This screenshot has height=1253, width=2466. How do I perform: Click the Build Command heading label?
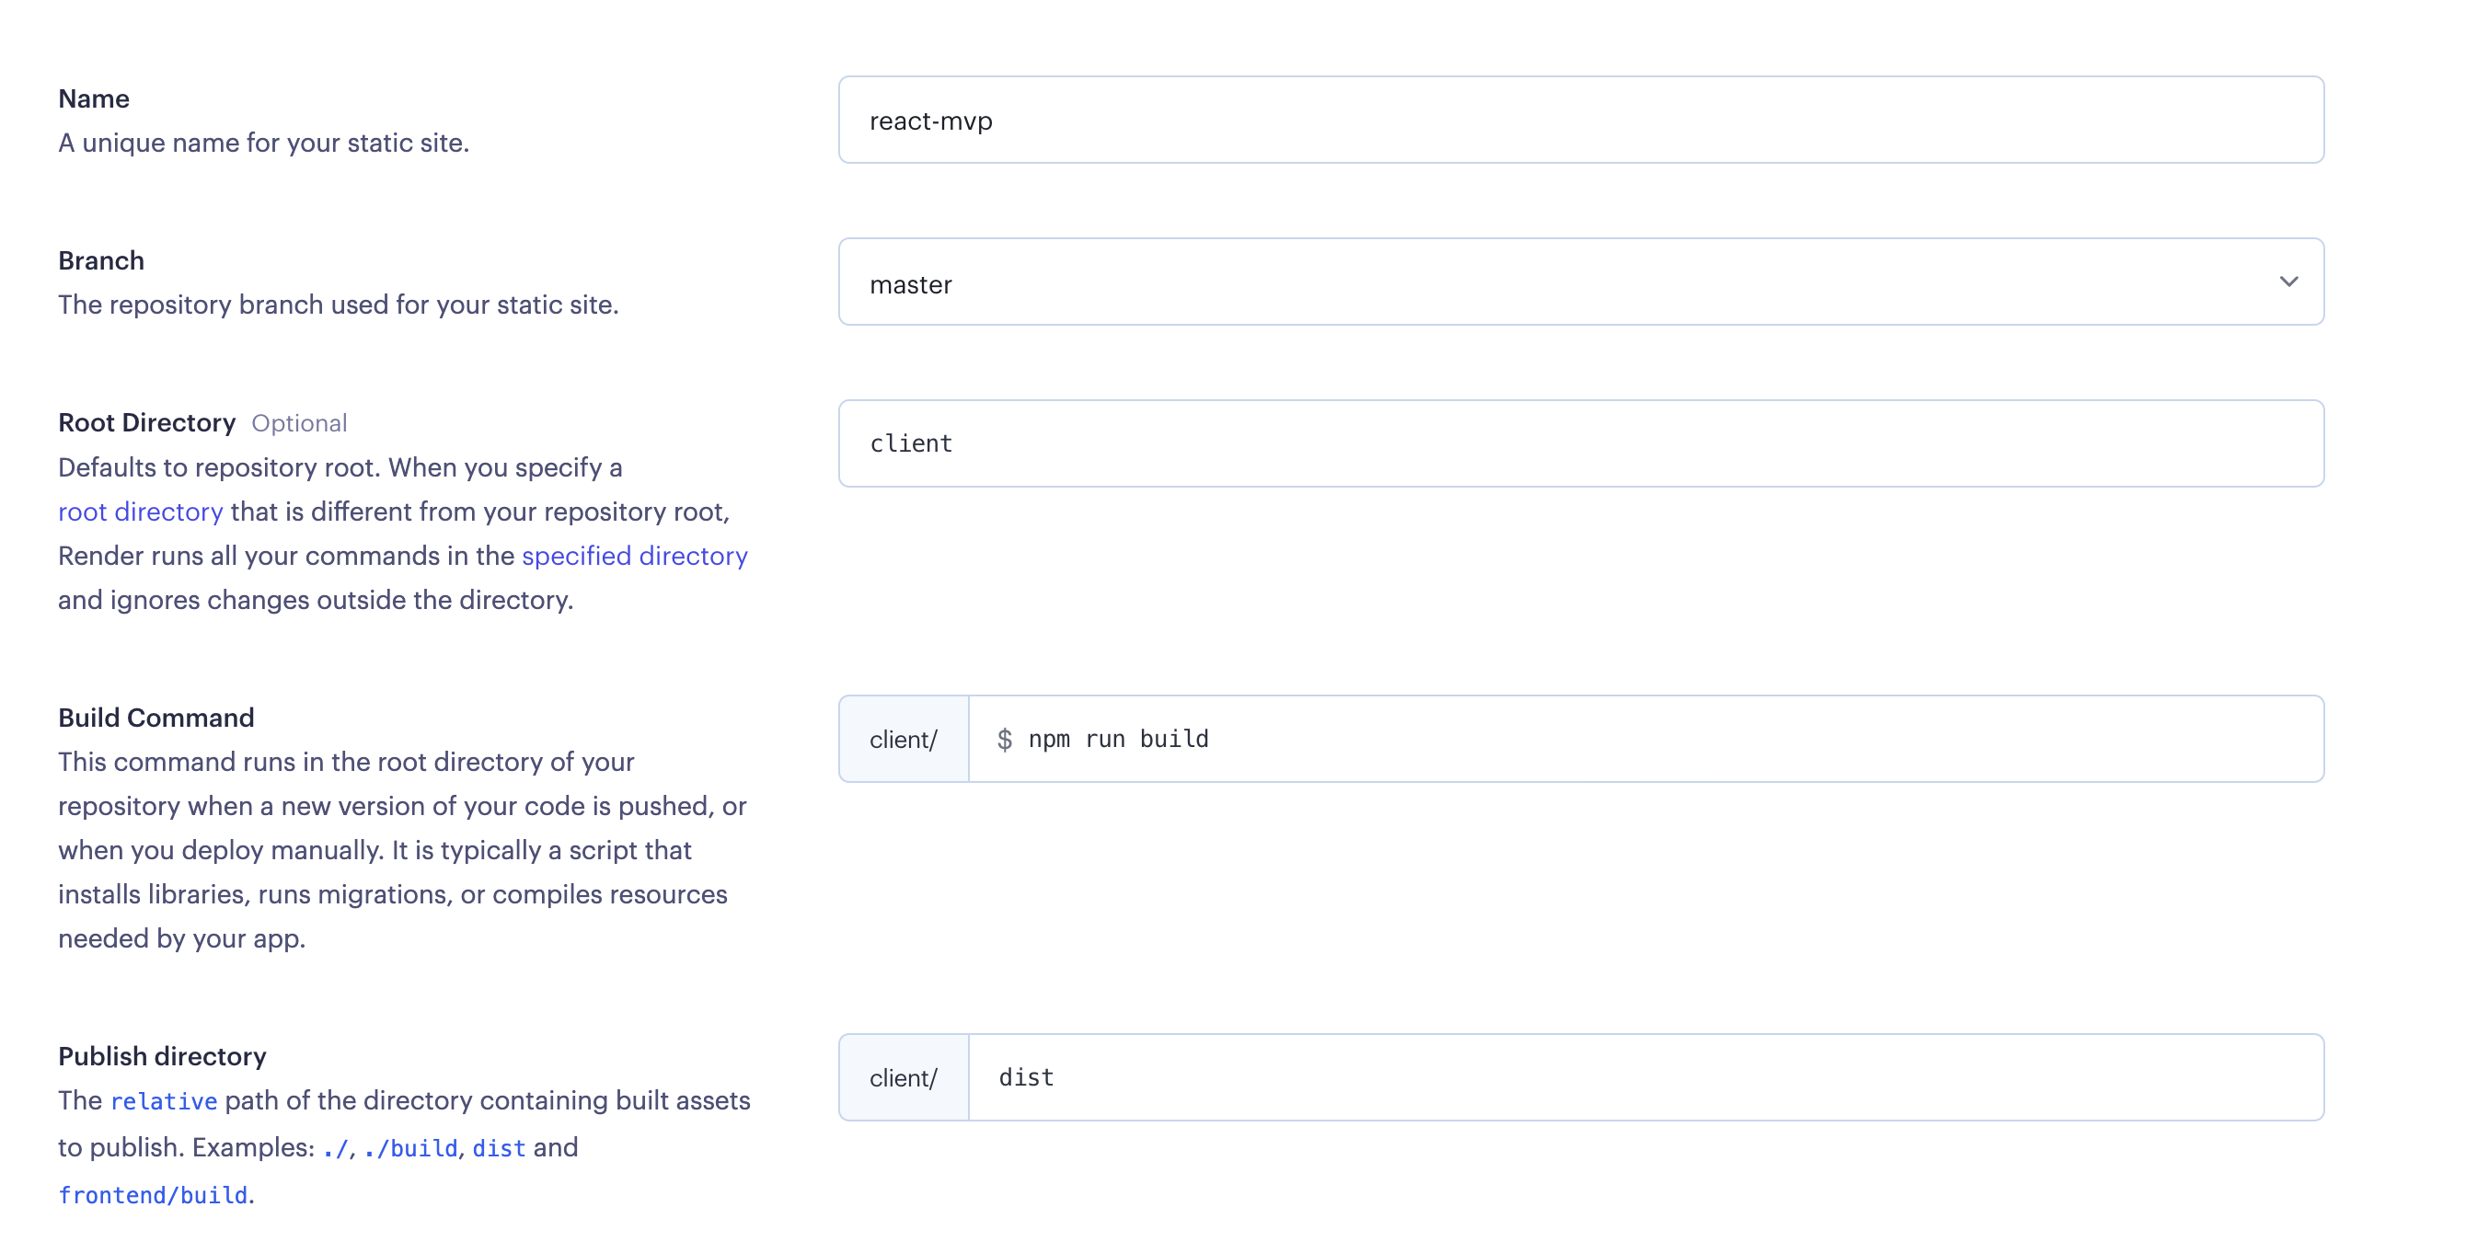point(156,718)
